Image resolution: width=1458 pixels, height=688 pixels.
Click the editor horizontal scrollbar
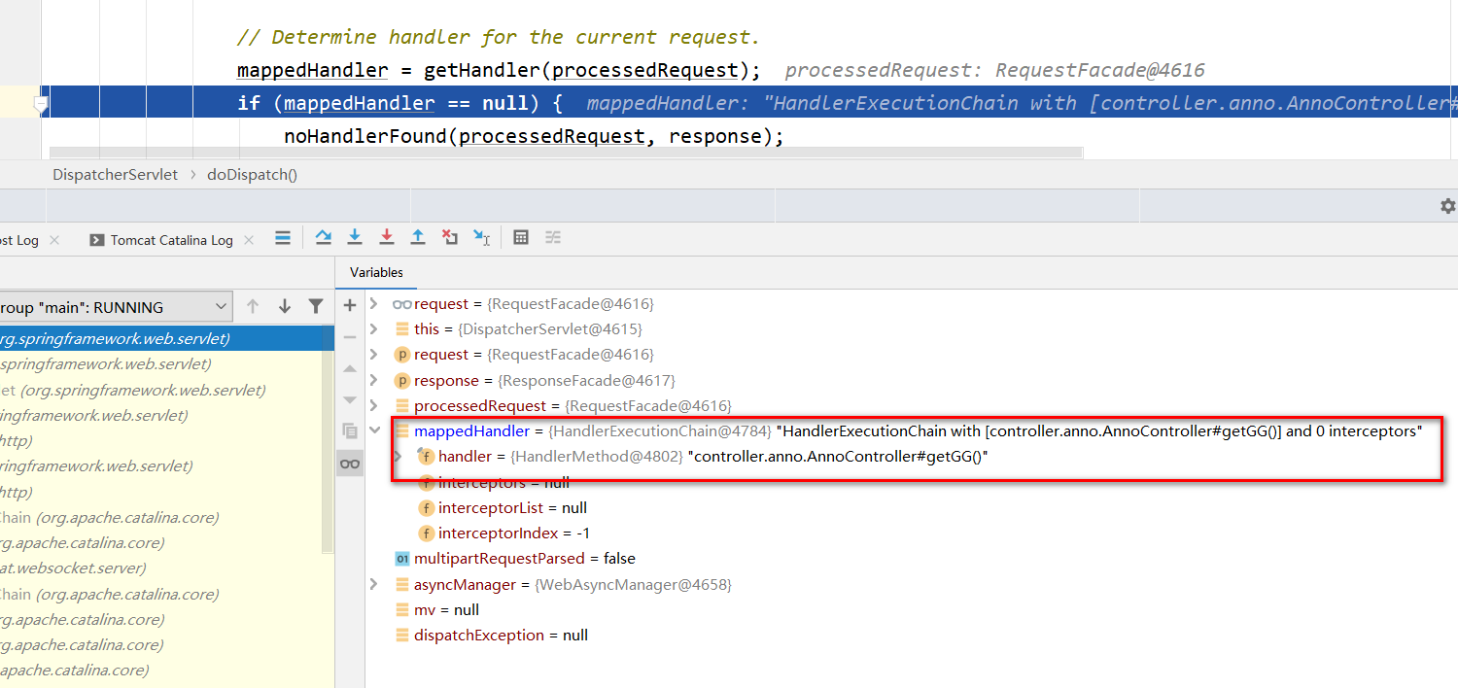[x=566, y=153]
